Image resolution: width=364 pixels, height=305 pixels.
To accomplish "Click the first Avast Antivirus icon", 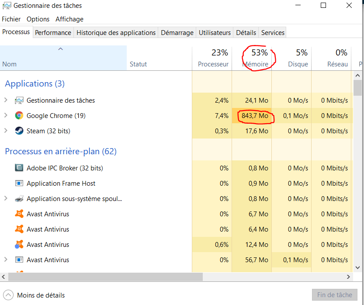I will click(19, 214).
